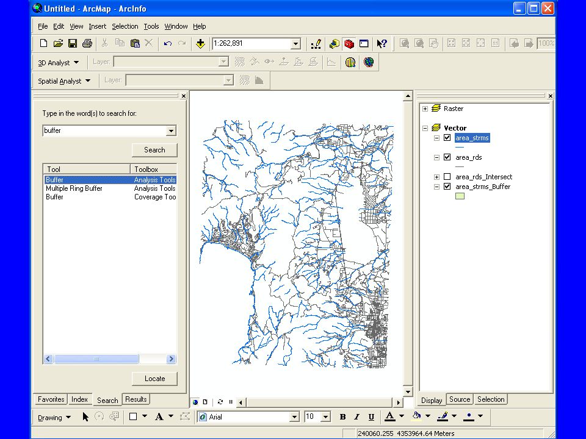Open the 3D Analyst dropdown menu
This screenshot has height=439, width=586.
[x=59, y=62]
